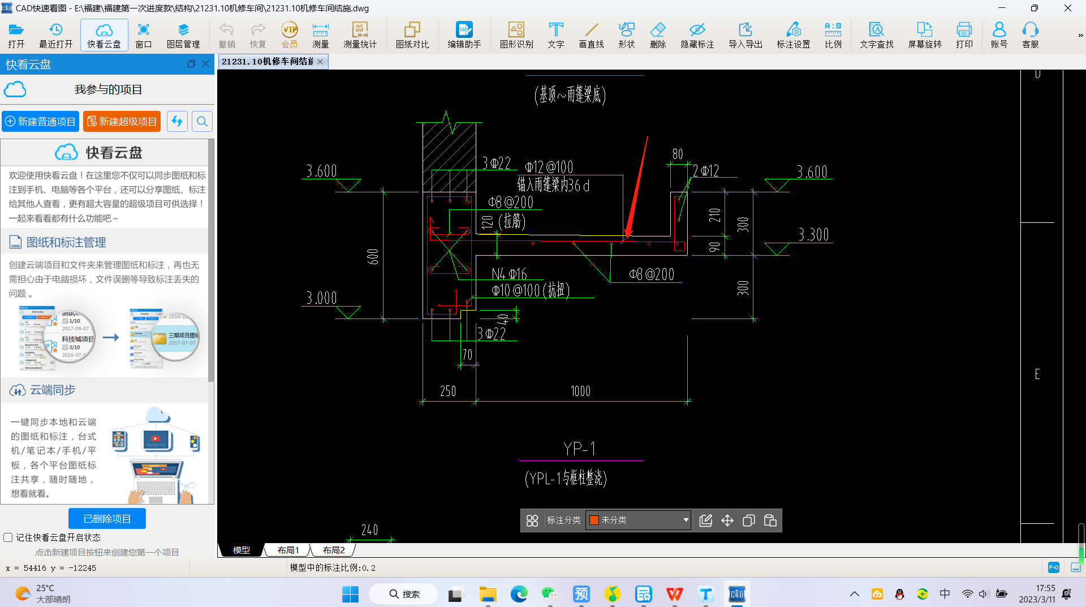Click the 打印 print icon
Viewport: 1086px width, 607px height.
click(x=964, y=35)
